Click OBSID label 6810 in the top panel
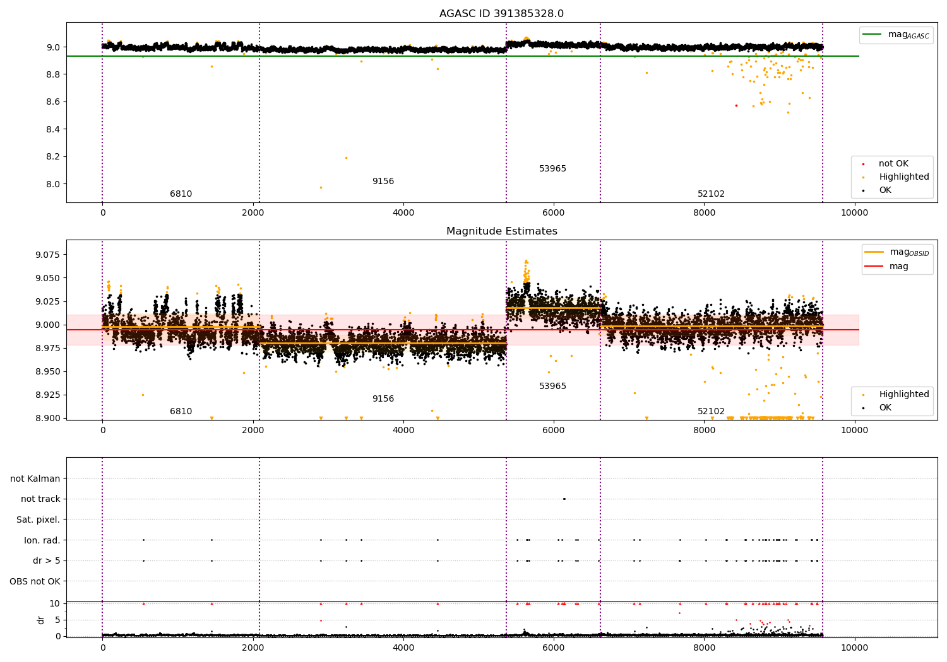The height and width of the screenshot is (662, 947). pyautogui.click(x=181, y=194)
